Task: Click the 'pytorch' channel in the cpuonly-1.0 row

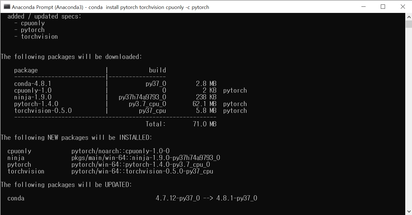Action: pos(235,91)
